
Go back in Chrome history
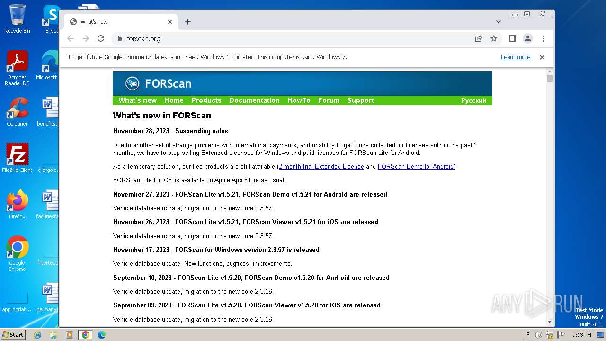click(x=71, y=38)
